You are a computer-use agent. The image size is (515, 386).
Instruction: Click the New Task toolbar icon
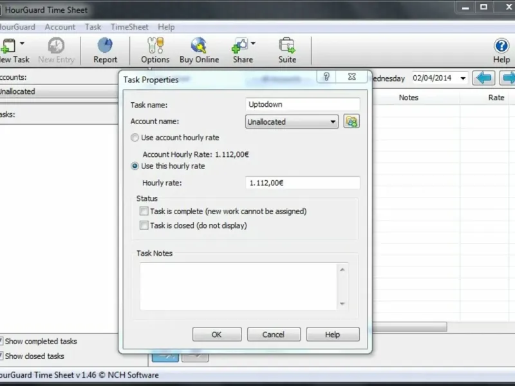8,46
